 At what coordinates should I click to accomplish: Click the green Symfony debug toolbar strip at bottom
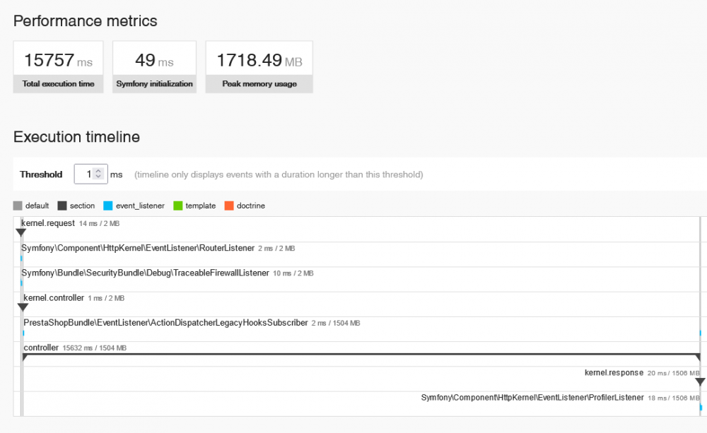(x=353, y=429)
